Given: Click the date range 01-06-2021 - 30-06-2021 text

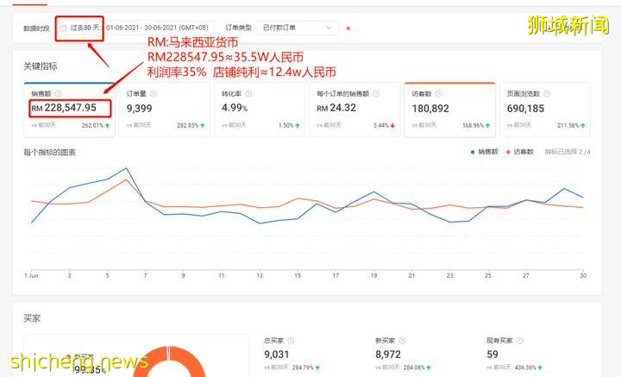Looking at the screenshot, I should [157, 28].
